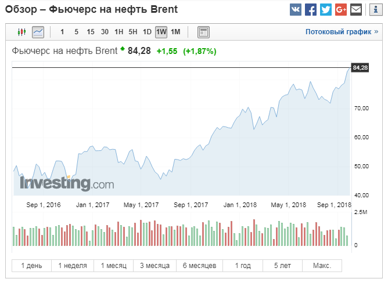Select the 1W interval
Viewport: 388px width, 286px height.
click(161, 32)
